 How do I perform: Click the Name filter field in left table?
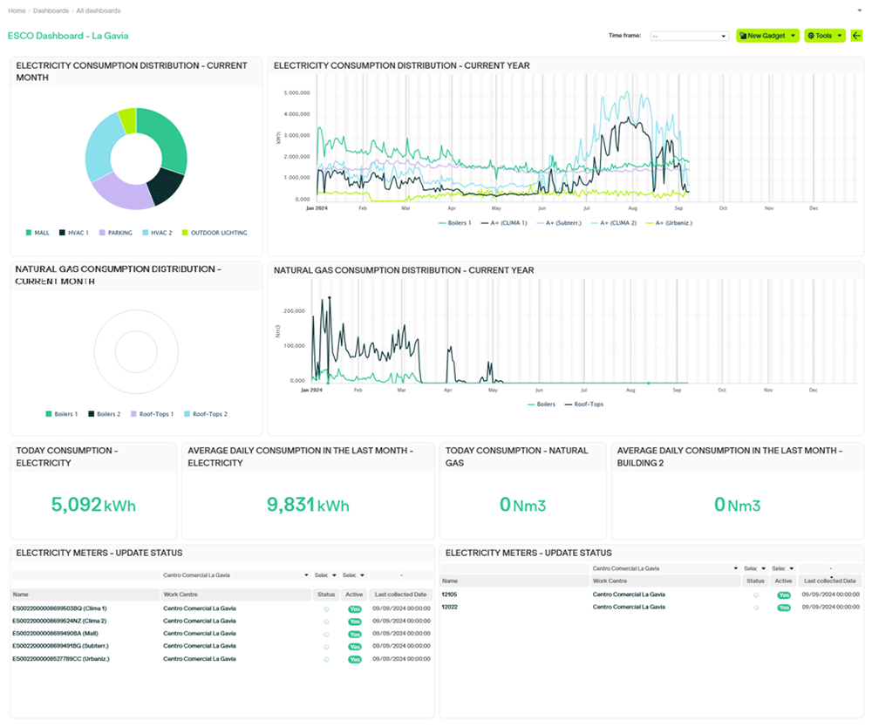(x=85, y=575)
